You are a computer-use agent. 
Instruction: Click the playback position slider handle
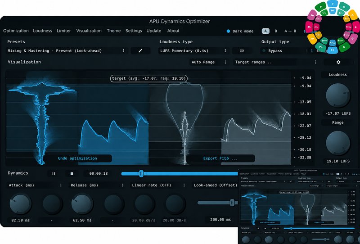pyautogui.click(x=141, y=174)
